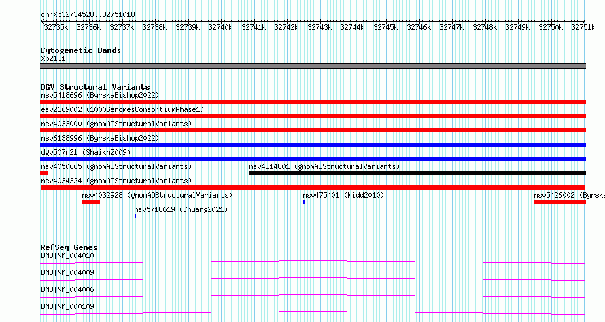Click the black bar for nsv4314801
Image resolution: width=605 pixels, height=322 pixels.
point(417,173)
